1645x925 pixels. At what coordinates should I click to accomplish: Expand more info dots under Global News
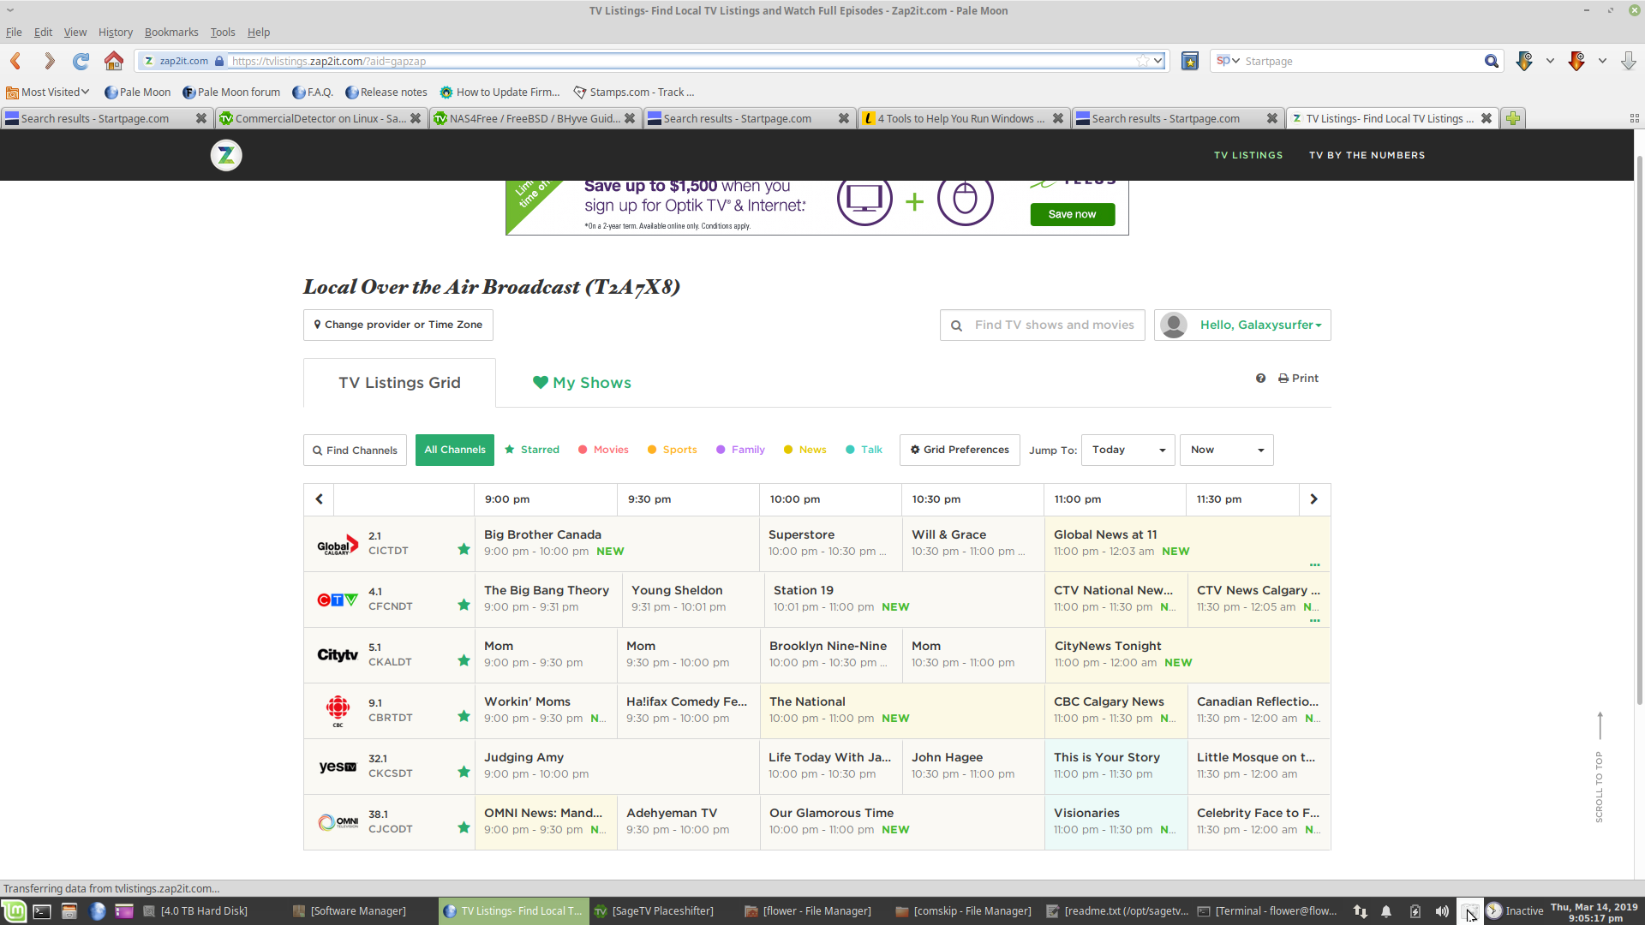pyautogui.click(x=1315, y=565)
